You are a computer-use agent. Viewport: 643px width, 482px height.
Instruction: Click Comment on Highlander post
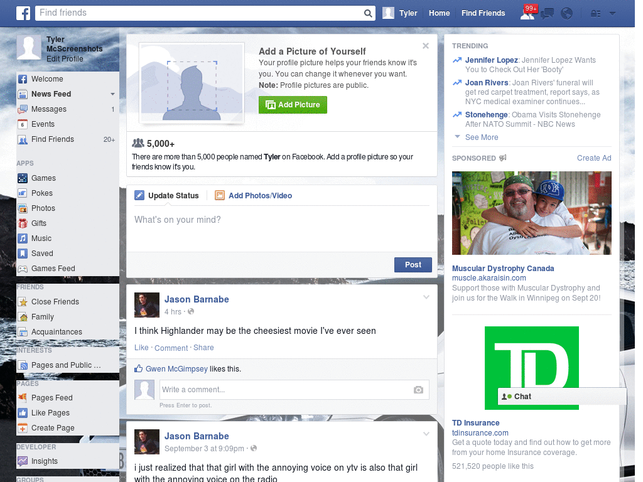[x=171, y=348]
